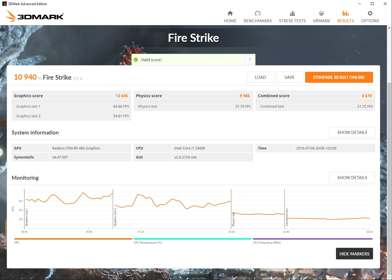Screen dimensions: 392x280
Task: Open Stress Tests via the bar chart icon
Action: click(292, 13)
